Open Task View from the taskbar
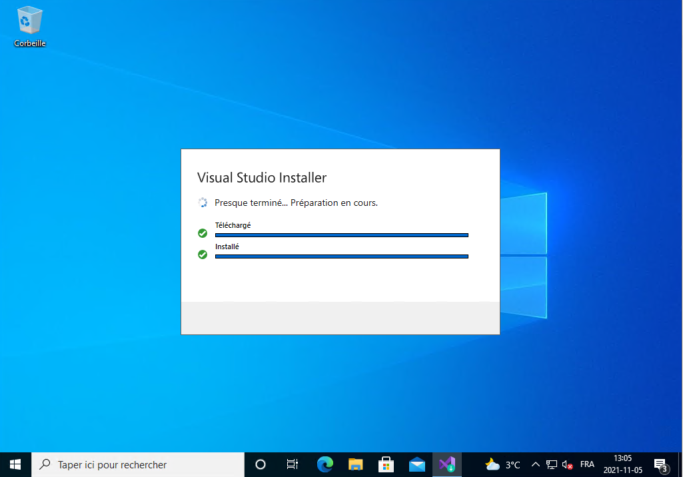 tap(292, 464)
